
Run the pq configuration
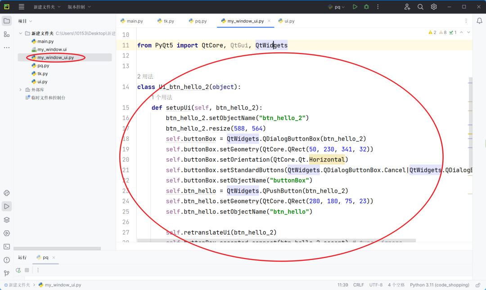(355, 6)
